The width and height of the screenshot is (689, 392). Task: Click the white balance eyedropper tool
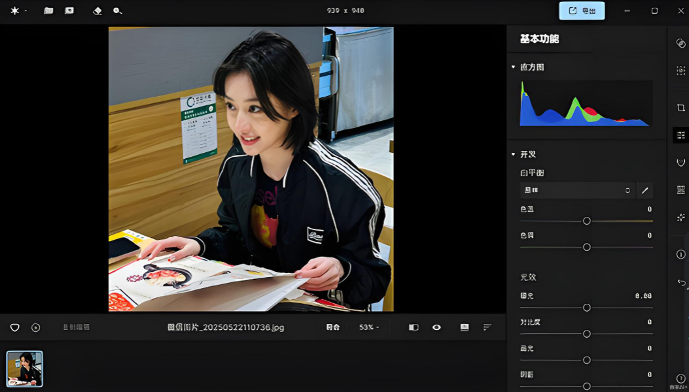click(645, 190)
